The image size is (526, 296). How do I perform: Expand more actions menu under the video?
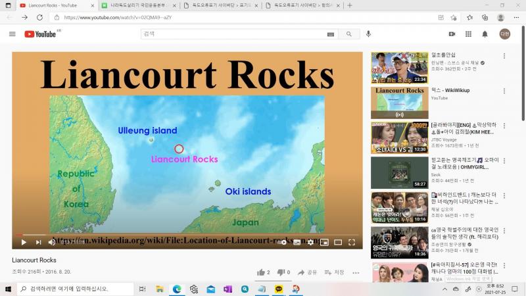pyautogui.click(x=356, y=272)
